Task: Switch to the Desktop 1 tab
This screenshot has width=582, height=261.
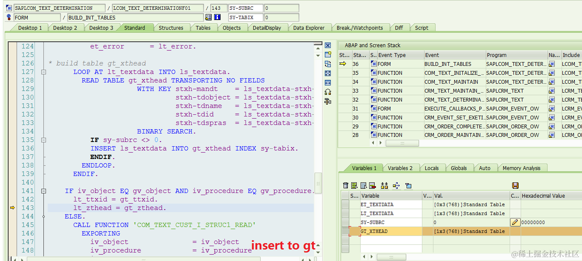Action: 30,28
